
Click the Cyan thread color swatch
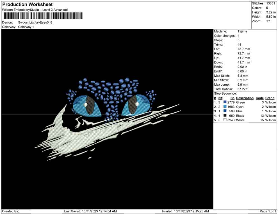[x=225, y=106]
